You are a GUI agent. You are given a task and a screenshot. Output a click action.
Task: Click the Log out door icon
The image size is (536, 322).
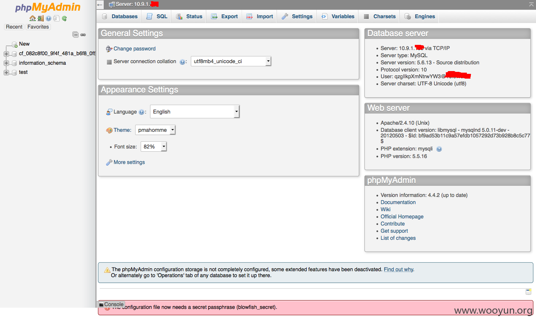[x=41, y=18]
